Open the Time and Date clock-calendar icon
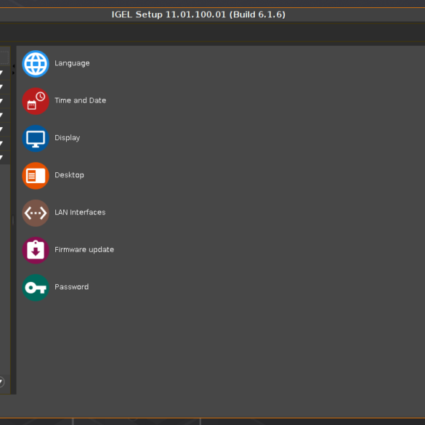Screen dimensions: 425x425 pos(36,101)
